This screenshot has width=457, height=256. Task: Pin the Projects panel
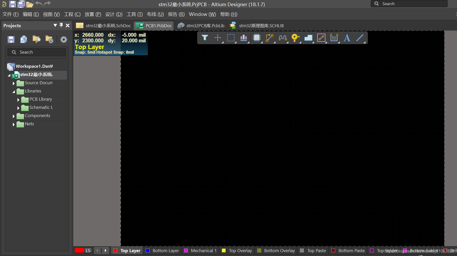coord(61,25)
